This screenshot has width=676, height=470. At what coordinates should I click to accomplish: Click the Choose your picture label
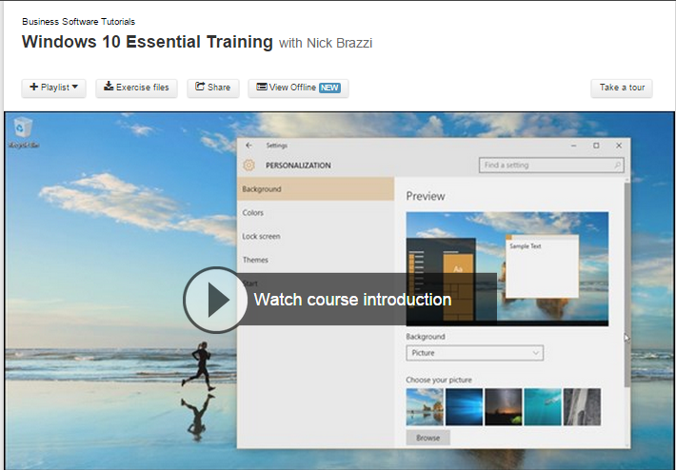coord(439,380)
